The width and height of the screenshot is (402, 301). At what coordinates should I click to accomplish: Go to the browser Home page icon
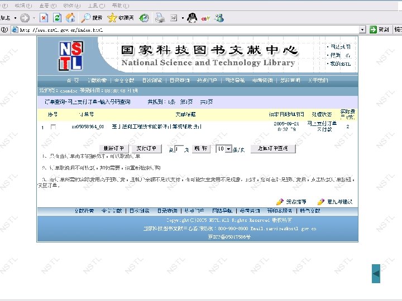coord(70,18)
